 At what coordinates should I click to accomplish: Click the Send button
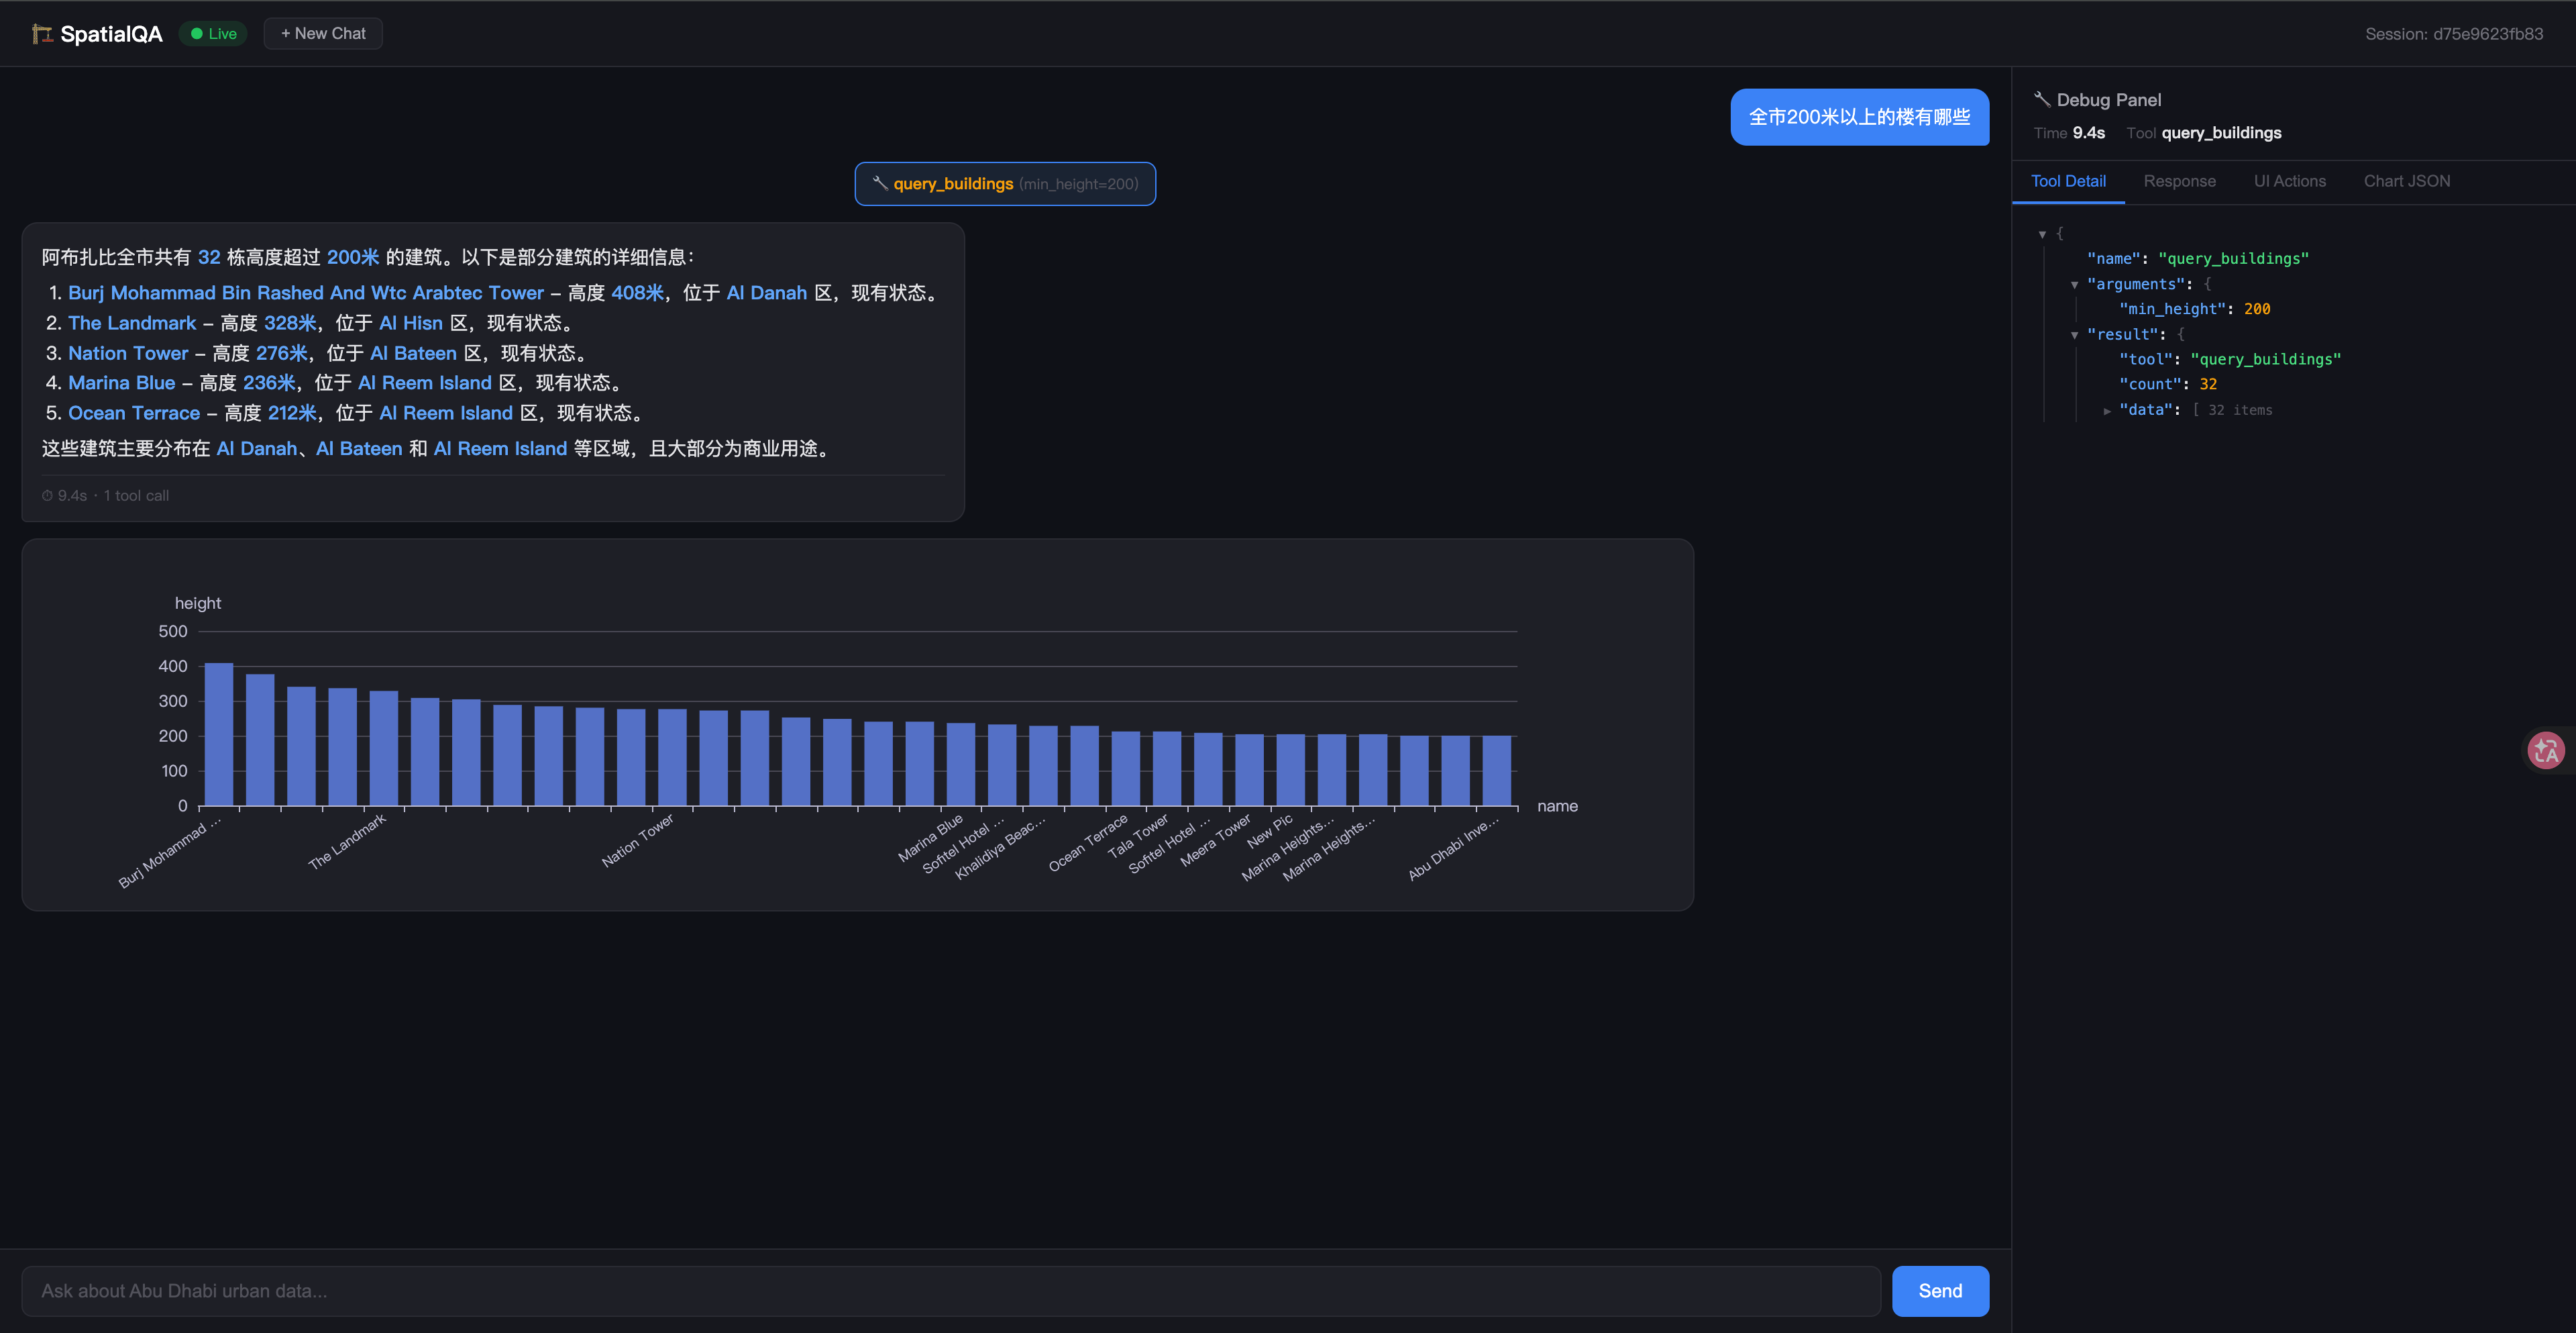point(1940,1291)
